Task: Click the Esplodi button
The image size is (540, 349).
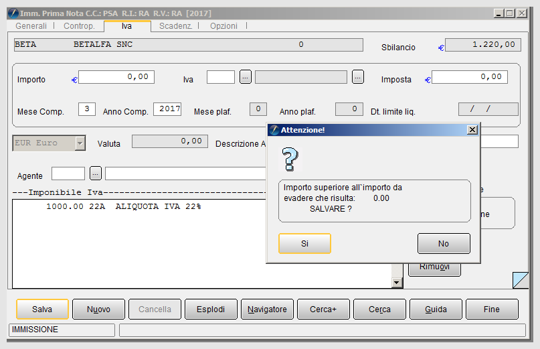Action: pyautogui.click(x=211, y=309)
